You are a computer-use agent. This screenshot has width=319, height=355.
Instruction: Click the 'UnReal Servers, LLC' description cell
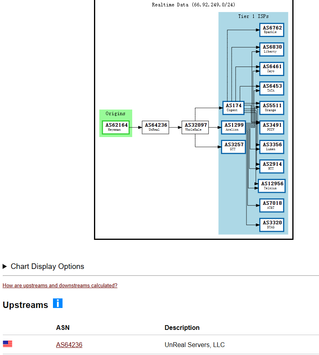(x=195, y=345)
